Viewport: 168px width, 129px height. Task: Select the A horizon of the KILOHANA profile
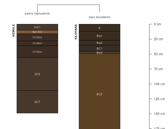point(100,28)
